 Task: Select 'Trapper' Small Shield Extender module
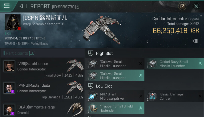click(115, 108)
